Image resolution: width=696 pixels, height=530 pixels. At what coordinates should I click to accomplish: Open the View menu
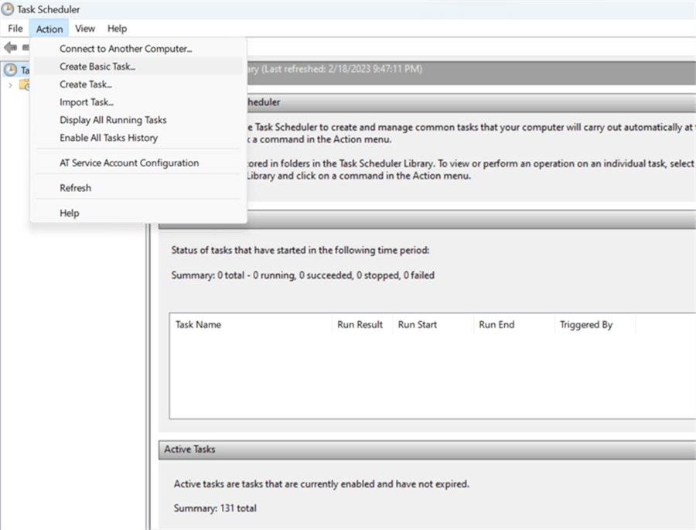tap(85, 29)
